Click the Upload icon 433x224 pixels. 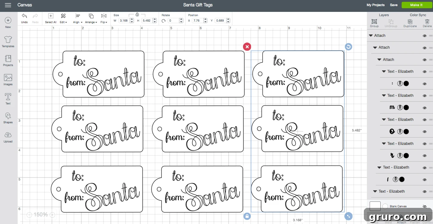pos(8,135)
